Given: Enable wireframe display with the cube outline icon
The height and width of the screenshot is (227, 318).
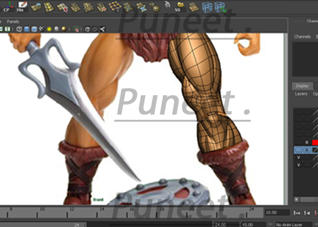Looking at the screenshot, I should (19, 29).
